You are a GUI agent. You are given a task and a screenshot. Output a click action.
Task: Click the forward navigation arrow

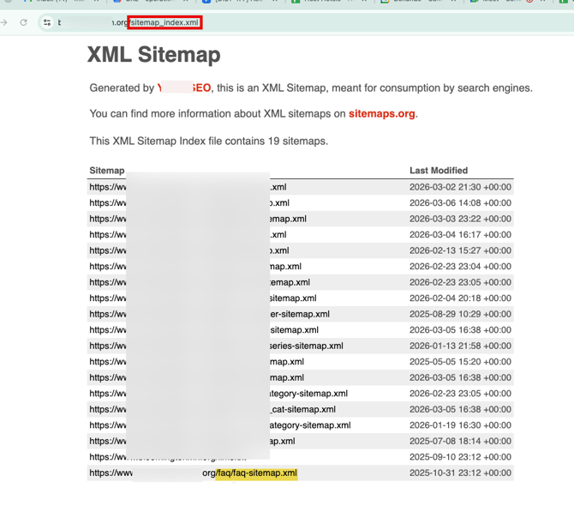[5, 22]
